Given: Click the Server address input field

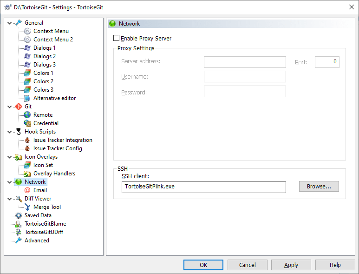Looking at the screenshot, I should [x=245, y=62].
